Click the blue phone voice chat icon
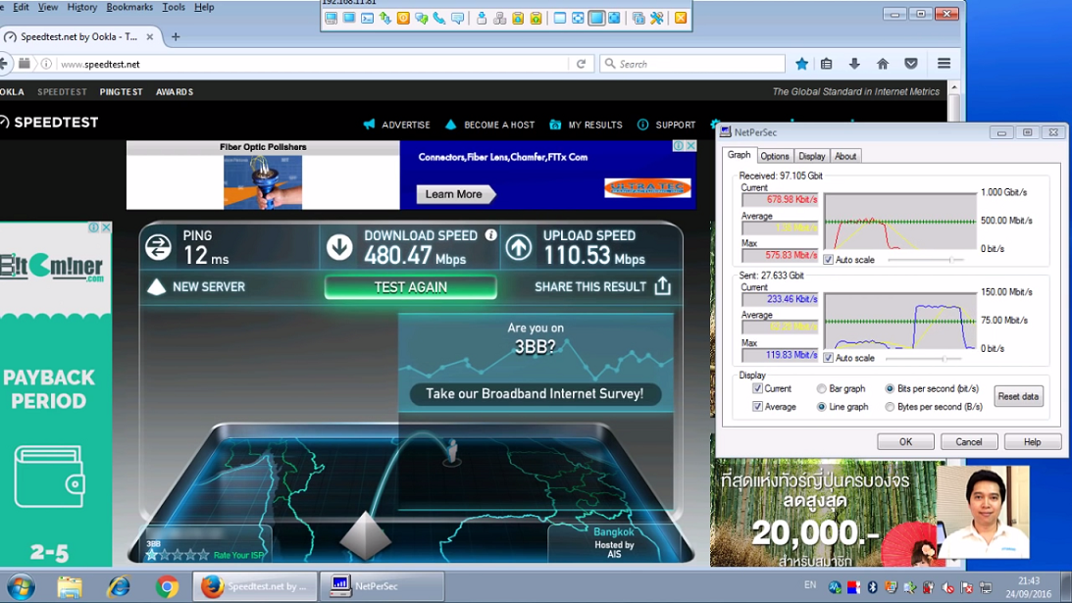Screen dimensions: 1072x603 (439, 19)
